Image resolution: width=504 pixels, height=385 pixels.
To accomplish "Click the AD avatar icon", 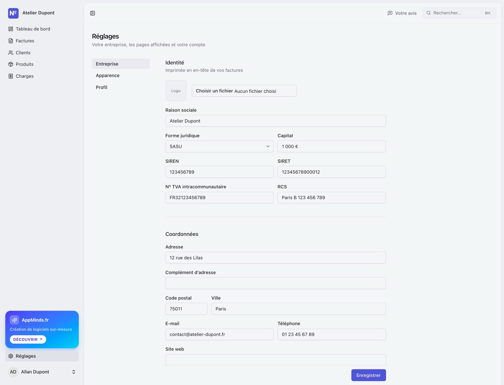I will (13, 372).
